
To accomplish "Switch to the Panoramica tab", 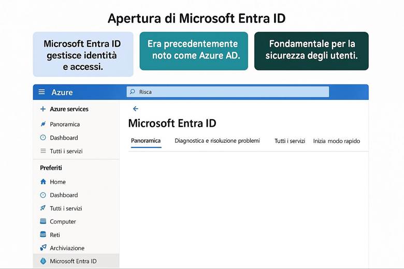I will [146, 141].
